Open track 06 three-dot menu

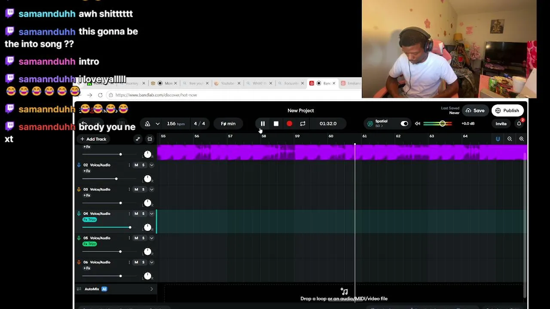129,262
